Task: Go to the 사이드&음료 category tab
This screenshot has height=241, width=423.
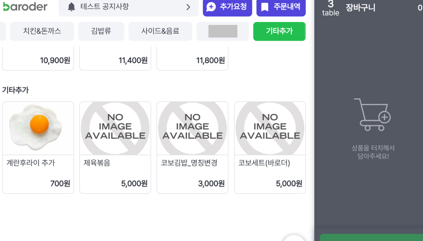Action: coord(160,31)
